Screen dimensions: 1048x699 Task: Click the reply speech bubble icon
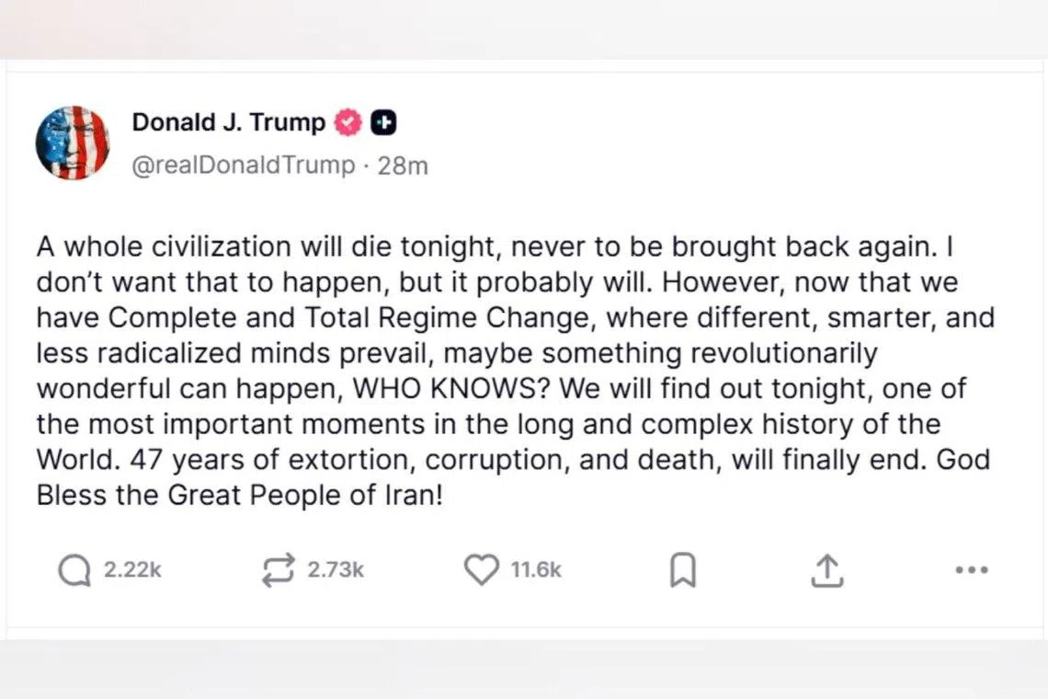pyautogui.click(x=74, y=570)
